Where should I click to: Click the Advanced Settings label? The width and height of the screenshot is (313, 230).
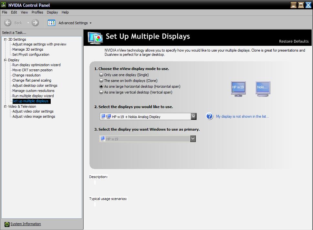[73, 23]
